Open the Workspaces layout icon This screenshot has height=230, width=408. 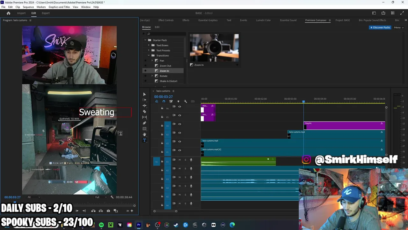(374, 13)
